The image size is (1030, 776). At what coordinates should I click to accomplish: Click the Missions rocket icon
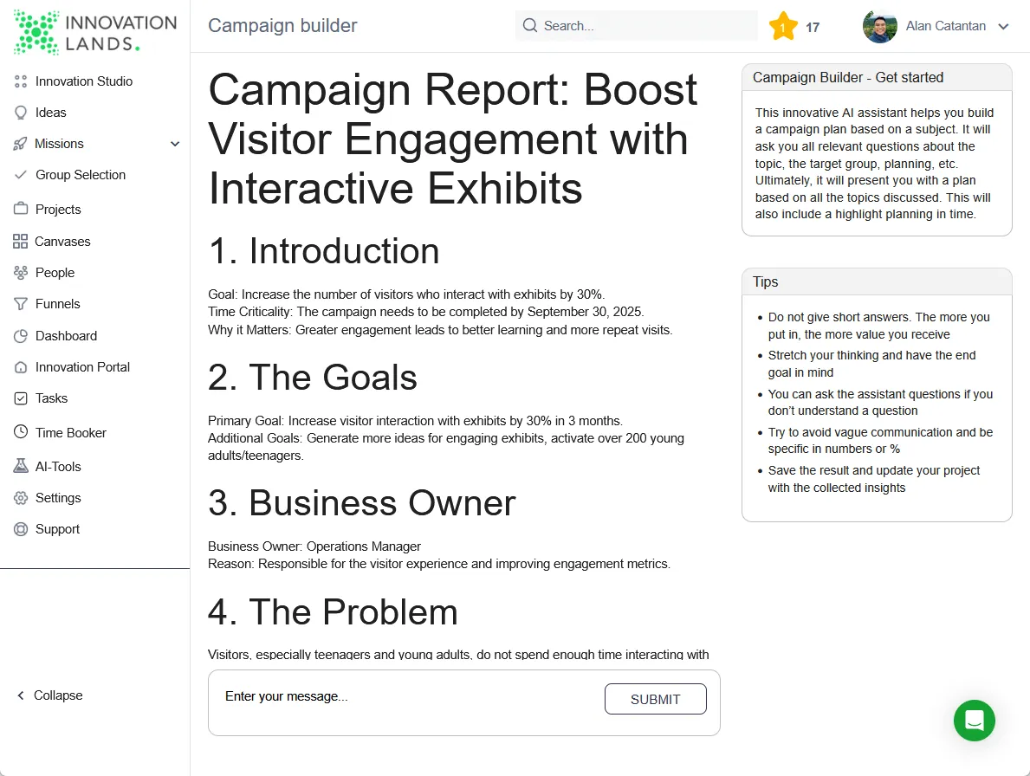(21, 144)
